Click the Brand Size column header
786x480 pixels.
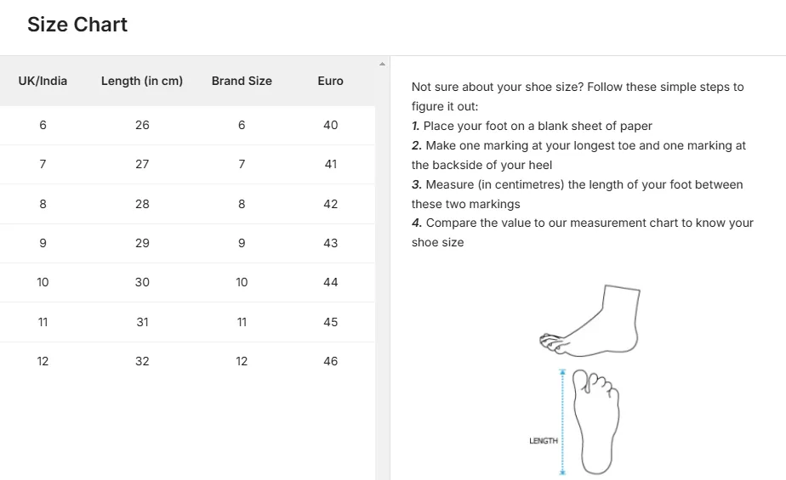(242, 81)
